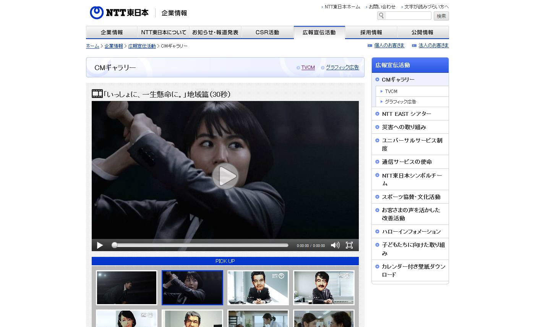Screen dimensions: 535x327
Task: Click 企業情報 breadcrumb link
Action: (114, 46)
